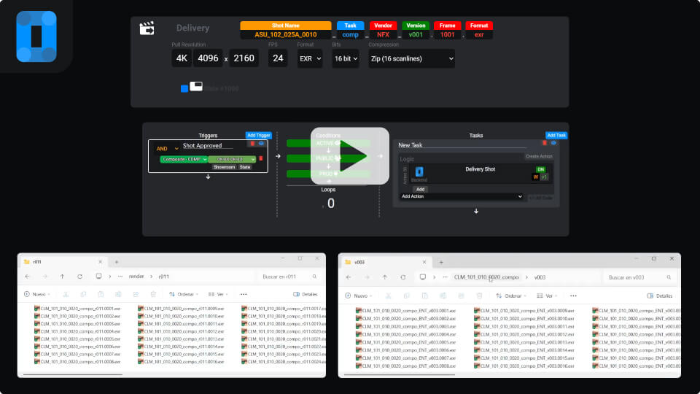Open the Detalles pane in r011 window
700x394 pixels.
(306, 294)
